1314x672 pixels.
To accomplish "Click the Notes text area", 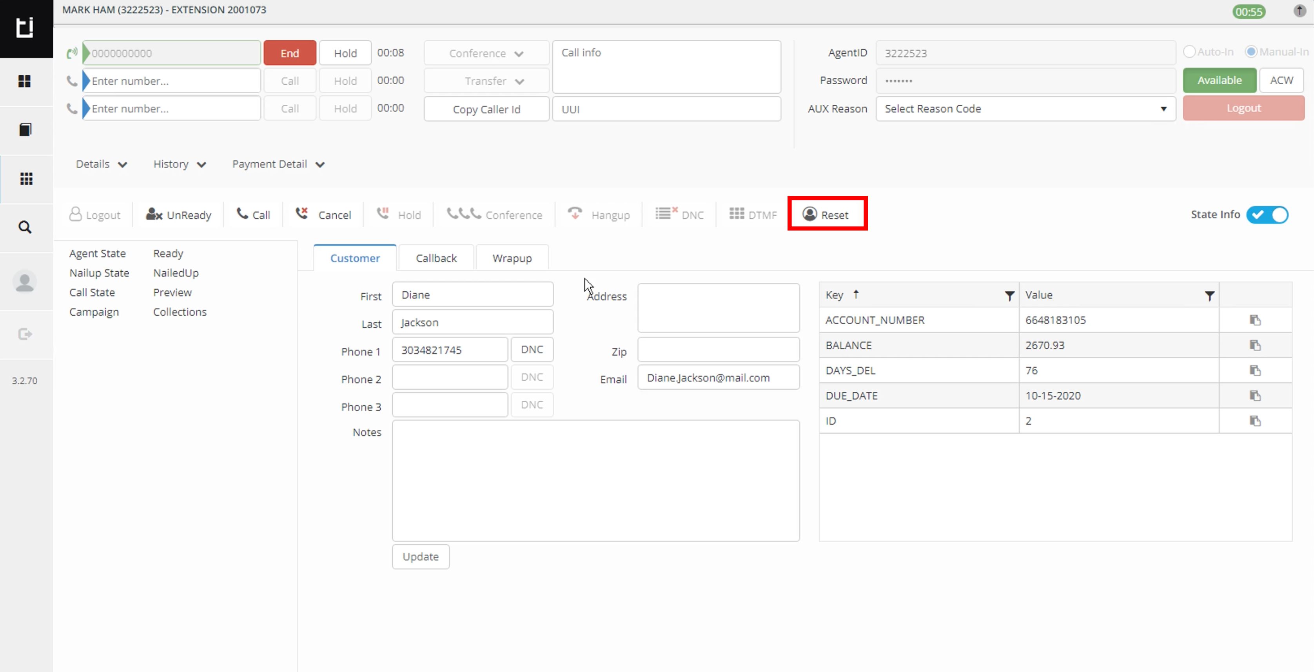I will pos(596,481).
